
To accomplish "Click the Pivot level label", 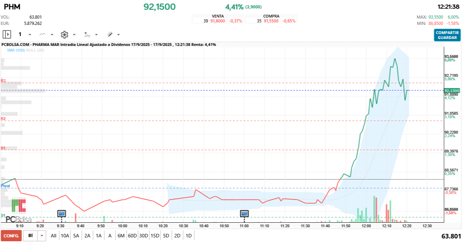I will pyautogui.click(x=5, y=185).
